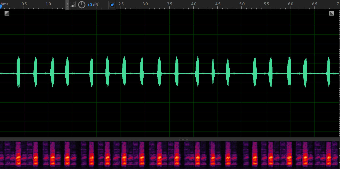Screen dimensions: 340x169
Task: Click the Fade In handle on the waveform
Action: pos(7,13)
